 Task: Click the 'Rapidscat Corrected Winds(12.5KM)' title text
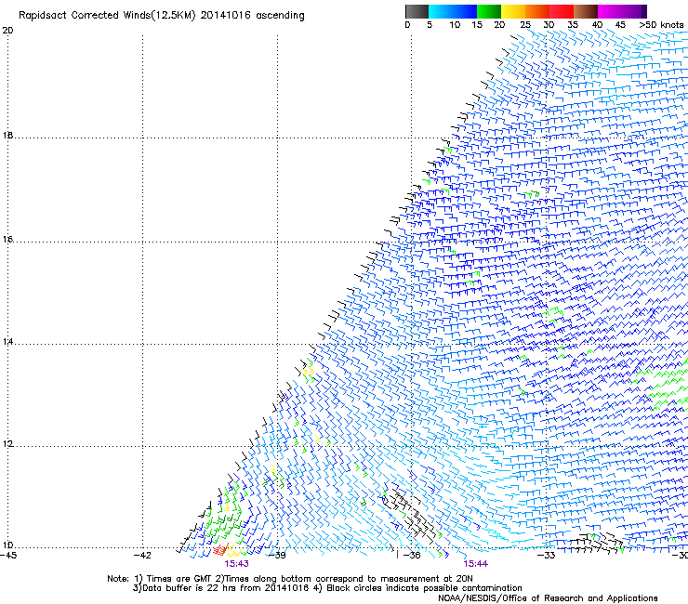point(108,16)
